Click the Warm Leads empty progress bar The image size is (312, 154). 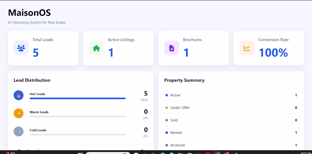coord(78,116)
